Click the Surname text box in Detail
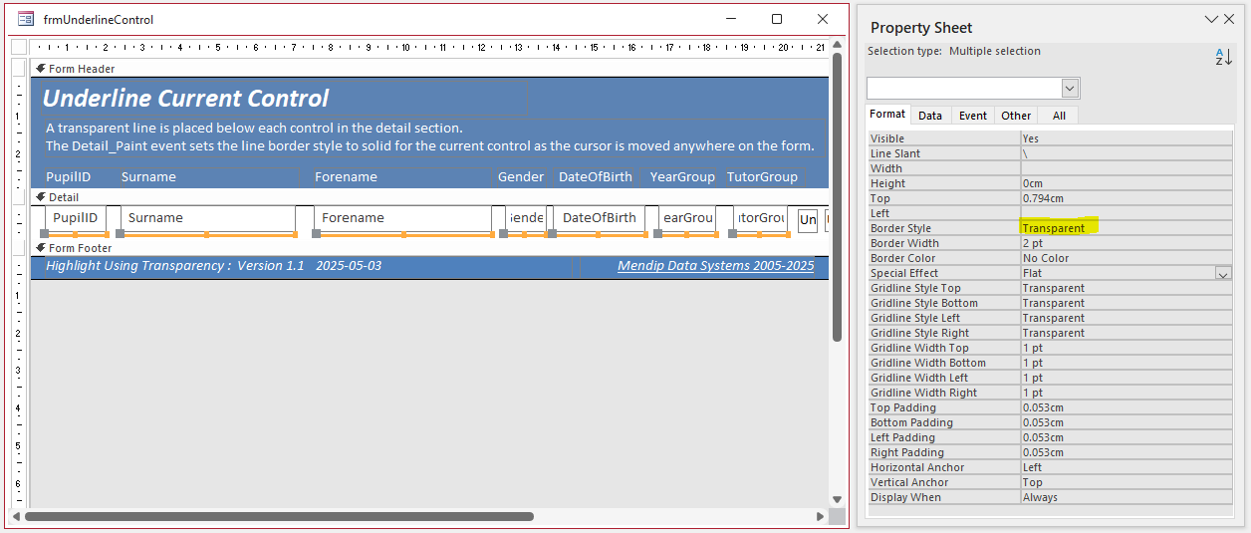This screenshot has width=1251, height=533. (x=208, y=218)
